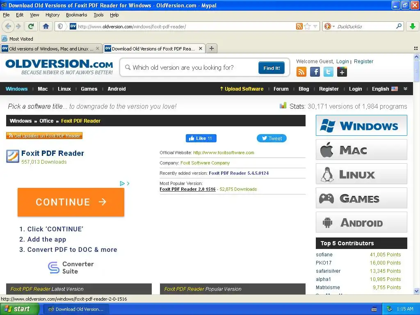Click Office in the breadcrumb

click(x=46, y=121)
